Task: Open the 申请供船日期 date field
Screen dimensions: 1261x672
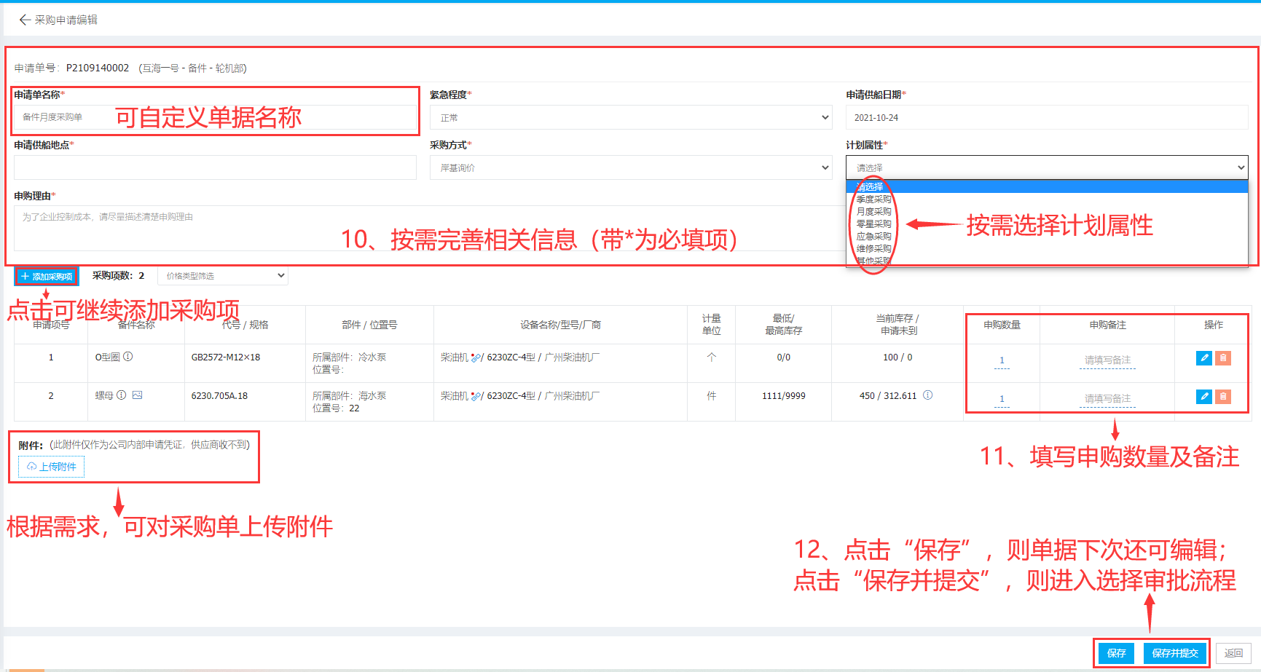Action: tap(1047, 117)
